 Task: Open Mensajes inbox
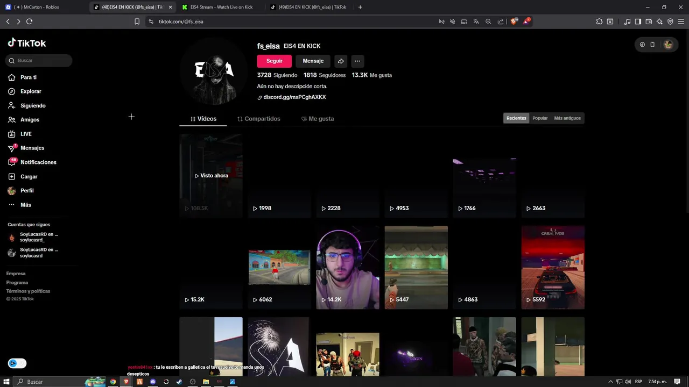(26, 148)
